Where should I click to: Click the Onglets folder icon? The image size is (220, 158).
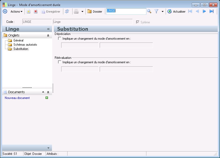[x=5, y=35]
